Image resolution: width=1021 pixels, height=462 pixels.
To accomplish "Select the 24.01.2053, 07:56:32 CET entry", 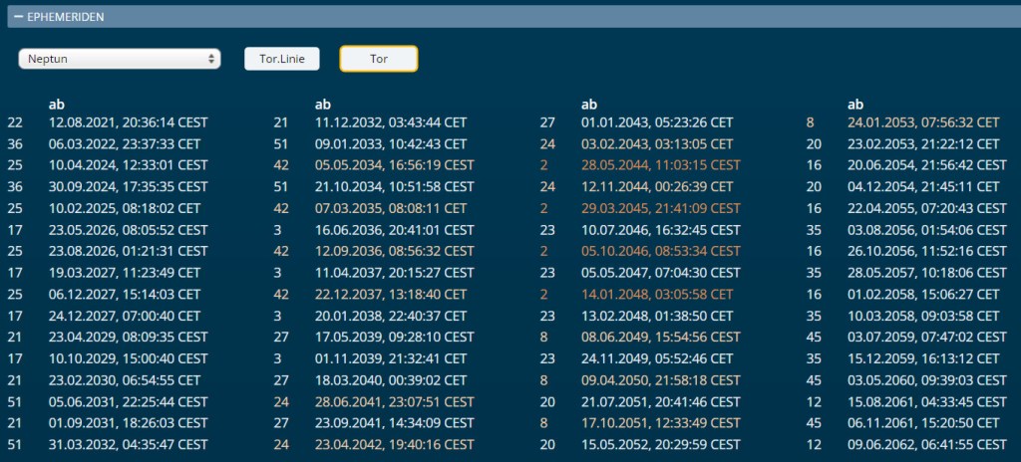I will (923, 122).
